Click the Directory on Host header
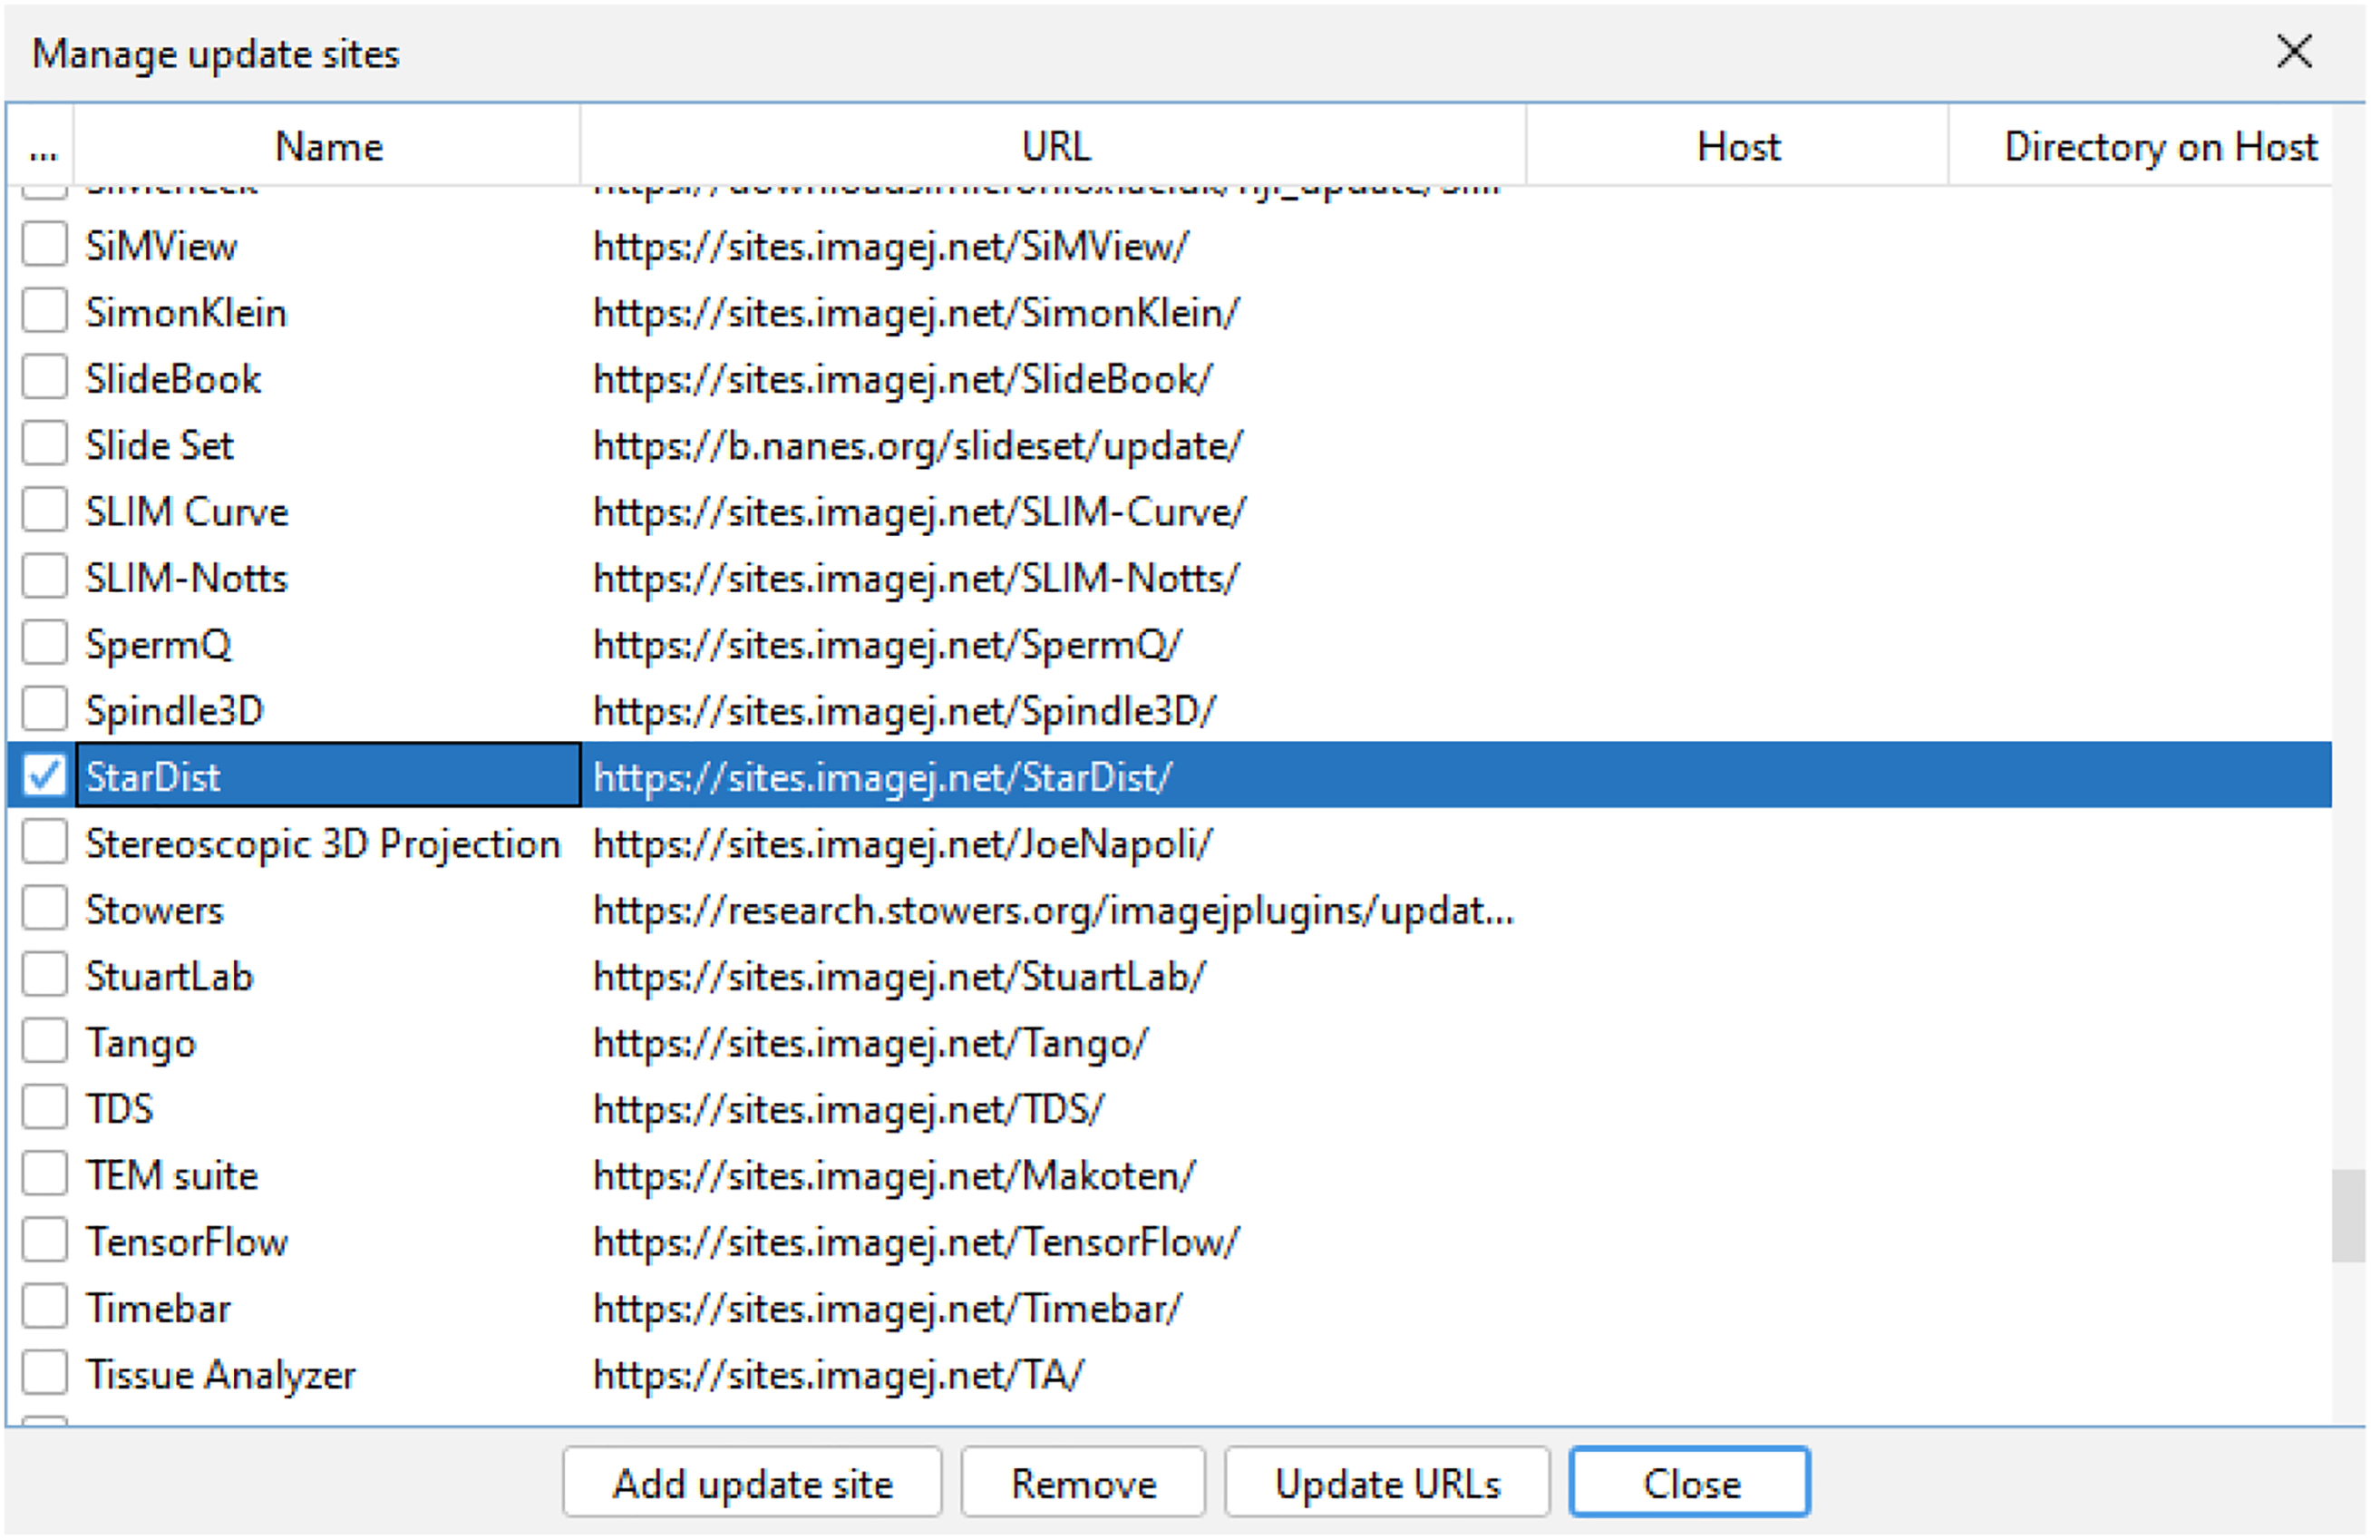Screen dimensions: 2371x1539 2159,147
